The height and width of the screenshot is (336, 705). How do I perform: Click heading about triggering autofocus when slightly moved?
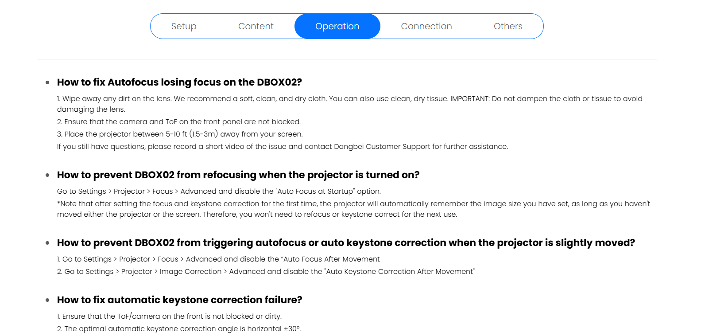[346, 243]
